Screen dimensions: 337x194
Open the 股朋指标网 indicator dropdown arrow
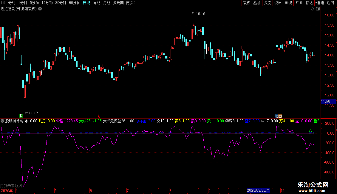(x=2, y=121)
